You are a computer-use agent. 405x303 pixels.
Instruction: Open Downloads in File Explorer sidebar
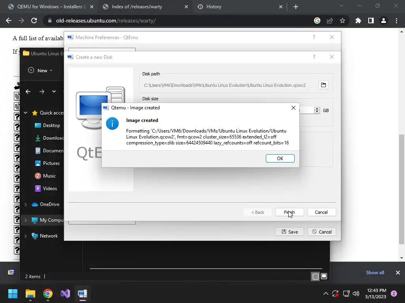point(49,138)
